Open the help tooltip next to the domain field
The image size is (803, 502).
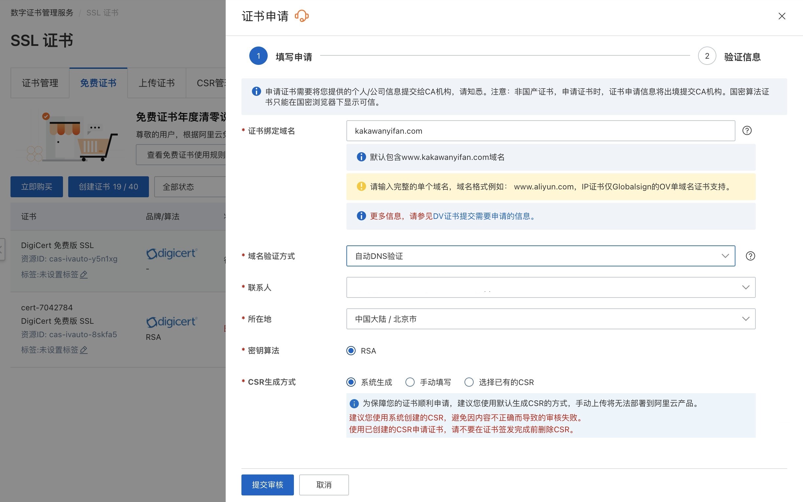click(748, 130)
